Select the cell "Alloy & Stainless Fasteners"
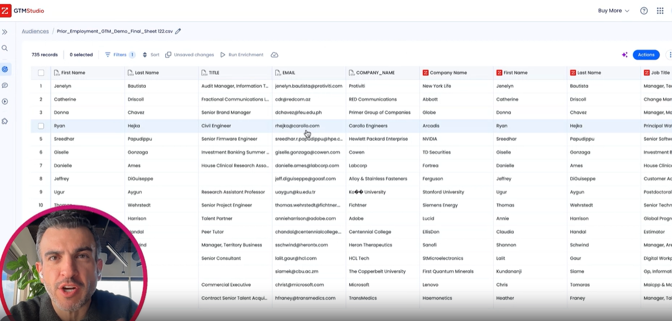This screenshot has width=672, height=321. click(383, 179)
